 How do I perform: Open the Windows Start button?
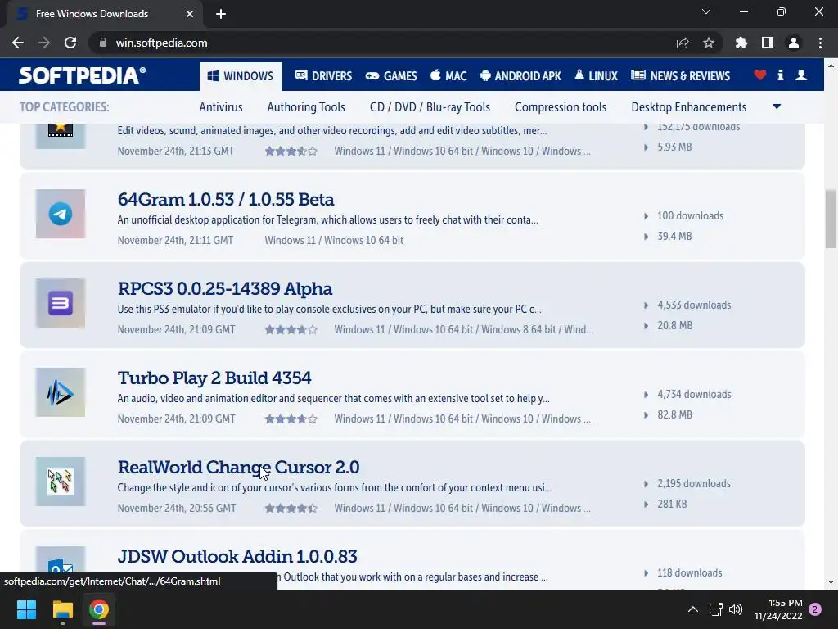pyautogui.click(x=26, y=609)
